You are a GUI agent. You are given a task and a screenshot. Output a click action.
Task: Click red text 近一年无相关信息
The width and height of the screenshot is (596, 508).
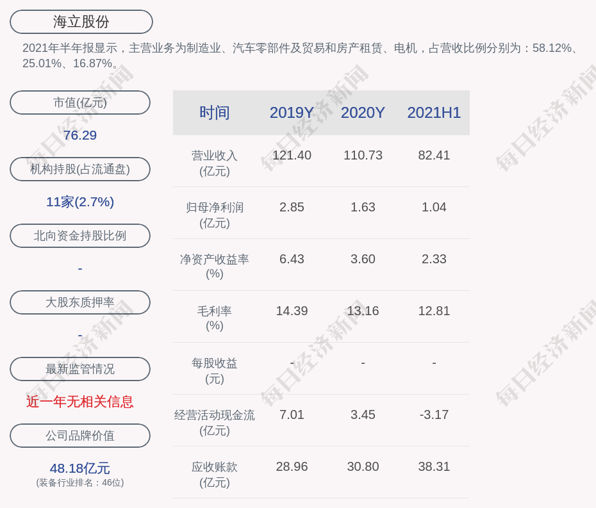coord(80,402)
